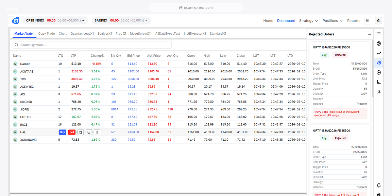Select the ACEINTEG symbol row name
The width and height of the screenshot is (392, 196).
coord(27,87)
